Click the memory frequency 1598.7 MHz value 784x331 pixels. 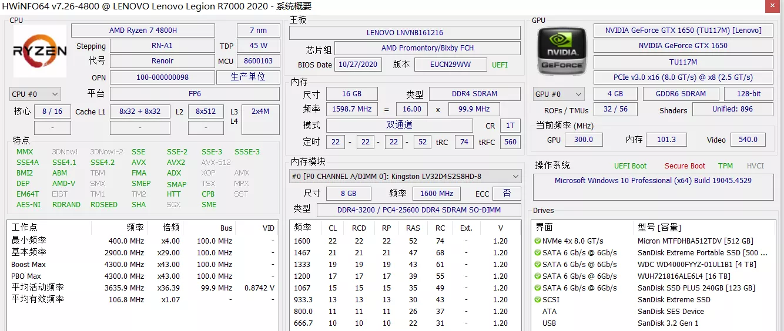[351, 109]
